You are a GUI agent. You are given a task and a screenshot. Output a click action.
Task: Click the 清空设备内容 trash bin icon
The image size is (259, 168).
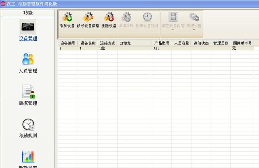pyautogui.click(x=173, y=17)
